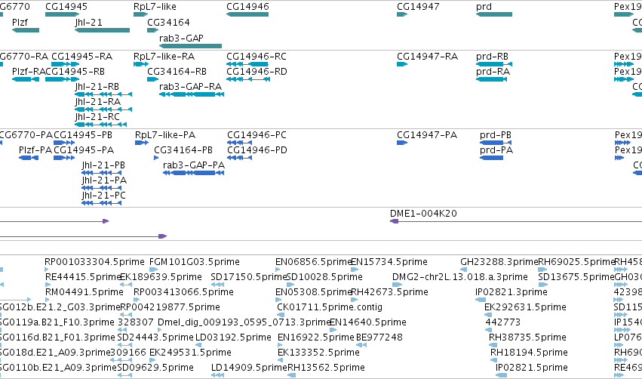This screenshot has width=642, height=379.
Task: Open the CG14947 gene label
Action: pos(418,7)
